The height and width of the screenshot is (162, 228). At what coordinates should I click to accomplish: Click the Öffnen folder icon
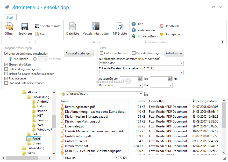pos(9,27)
